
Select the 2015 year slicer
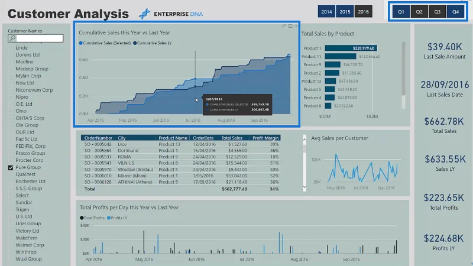[x=345, y=11]
